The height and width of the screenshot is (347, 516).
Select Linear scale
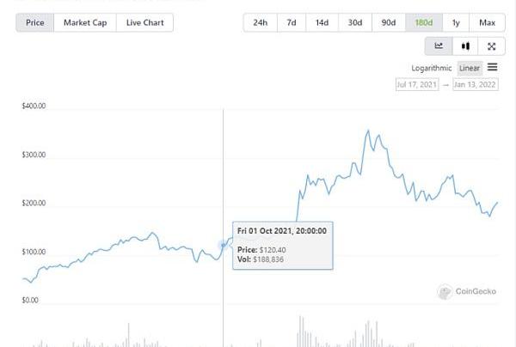click(x=470, y=68)
